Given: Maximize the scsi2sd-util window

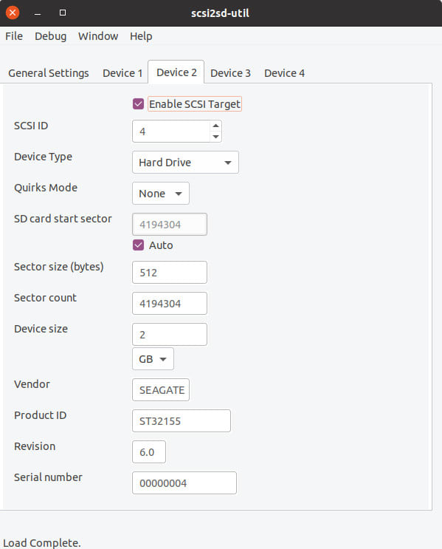Looking at the screenshot, I should [63, 13].
